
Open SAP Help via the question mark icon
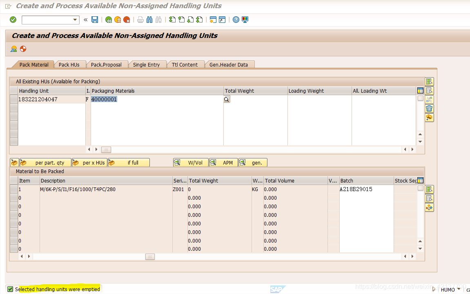click(x=236, y=19)
